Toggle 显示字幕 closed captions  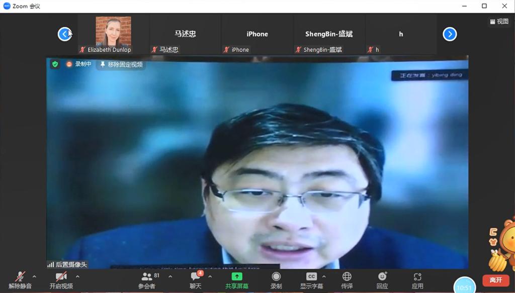tap(311, 277)
